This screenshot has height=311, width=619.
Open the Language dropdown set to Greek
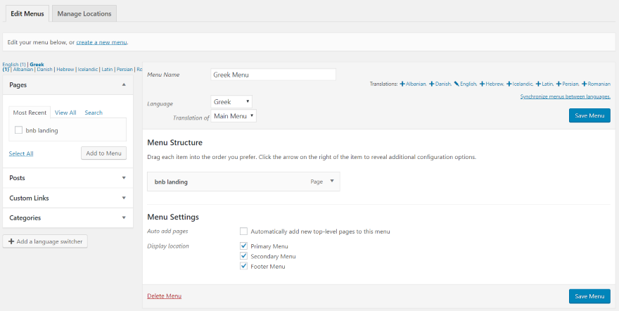point(231,102)
